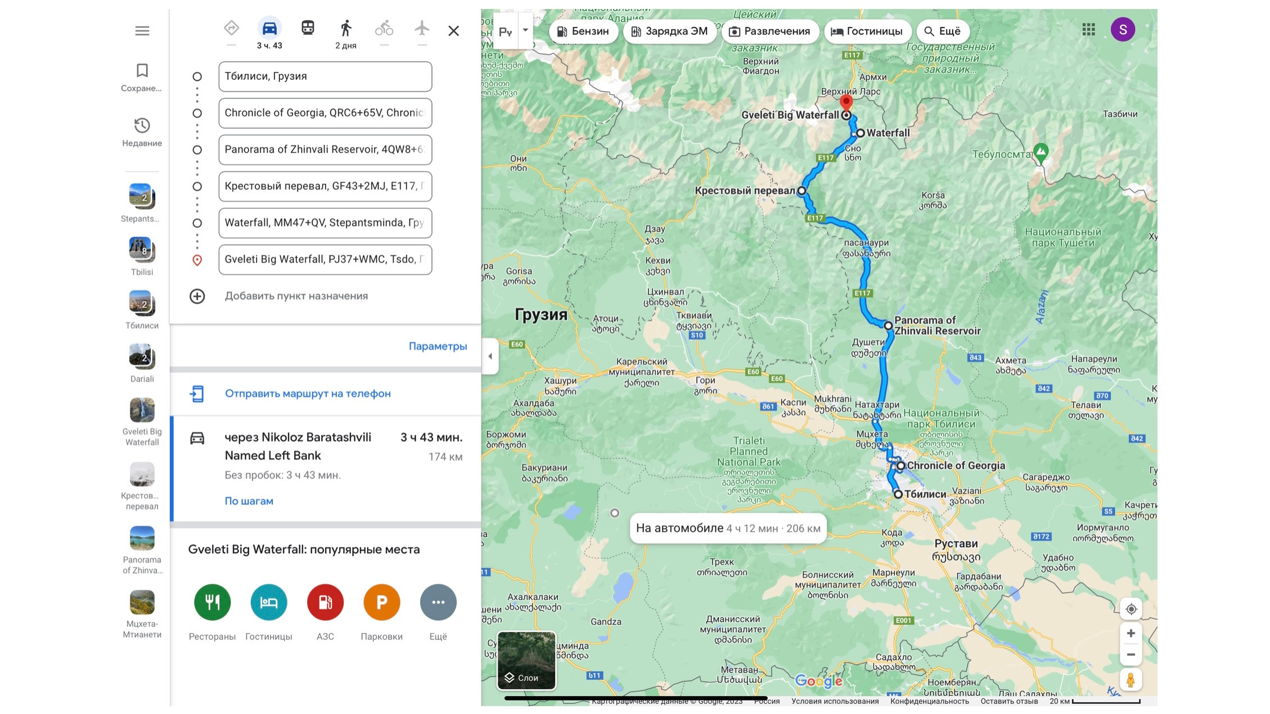Screen dimensions: 1270x714
Task: Click the Show my location icon
Action: point(1131,609)
